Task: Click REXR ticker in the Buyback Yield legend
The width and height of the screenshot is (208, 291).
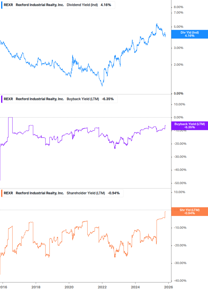Action: (8, 99)
